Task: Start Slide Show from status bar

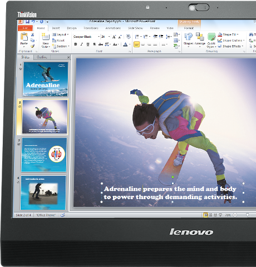Action: (220, 215)
